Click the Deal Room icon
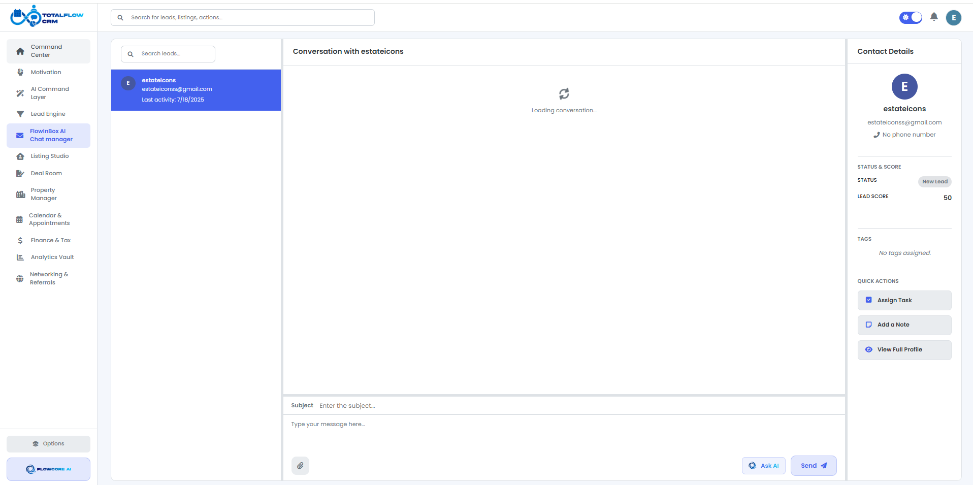Image resolution: width=973 pixels, height=485 pixels. pos(20,173)
